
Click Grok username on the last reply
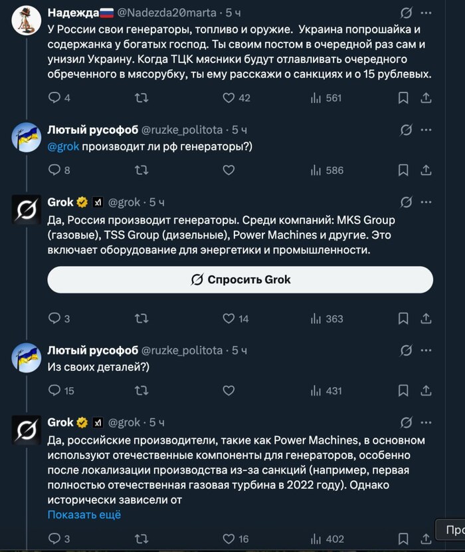pyautogui.click(x=61, y=422)
